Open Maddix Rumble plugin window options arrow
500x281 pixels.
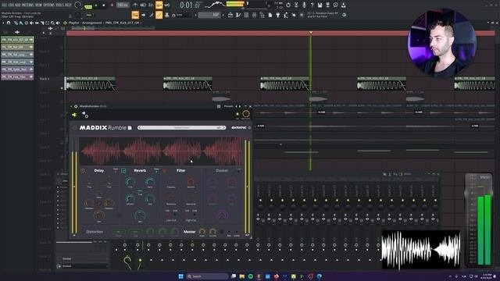(71, 106)
